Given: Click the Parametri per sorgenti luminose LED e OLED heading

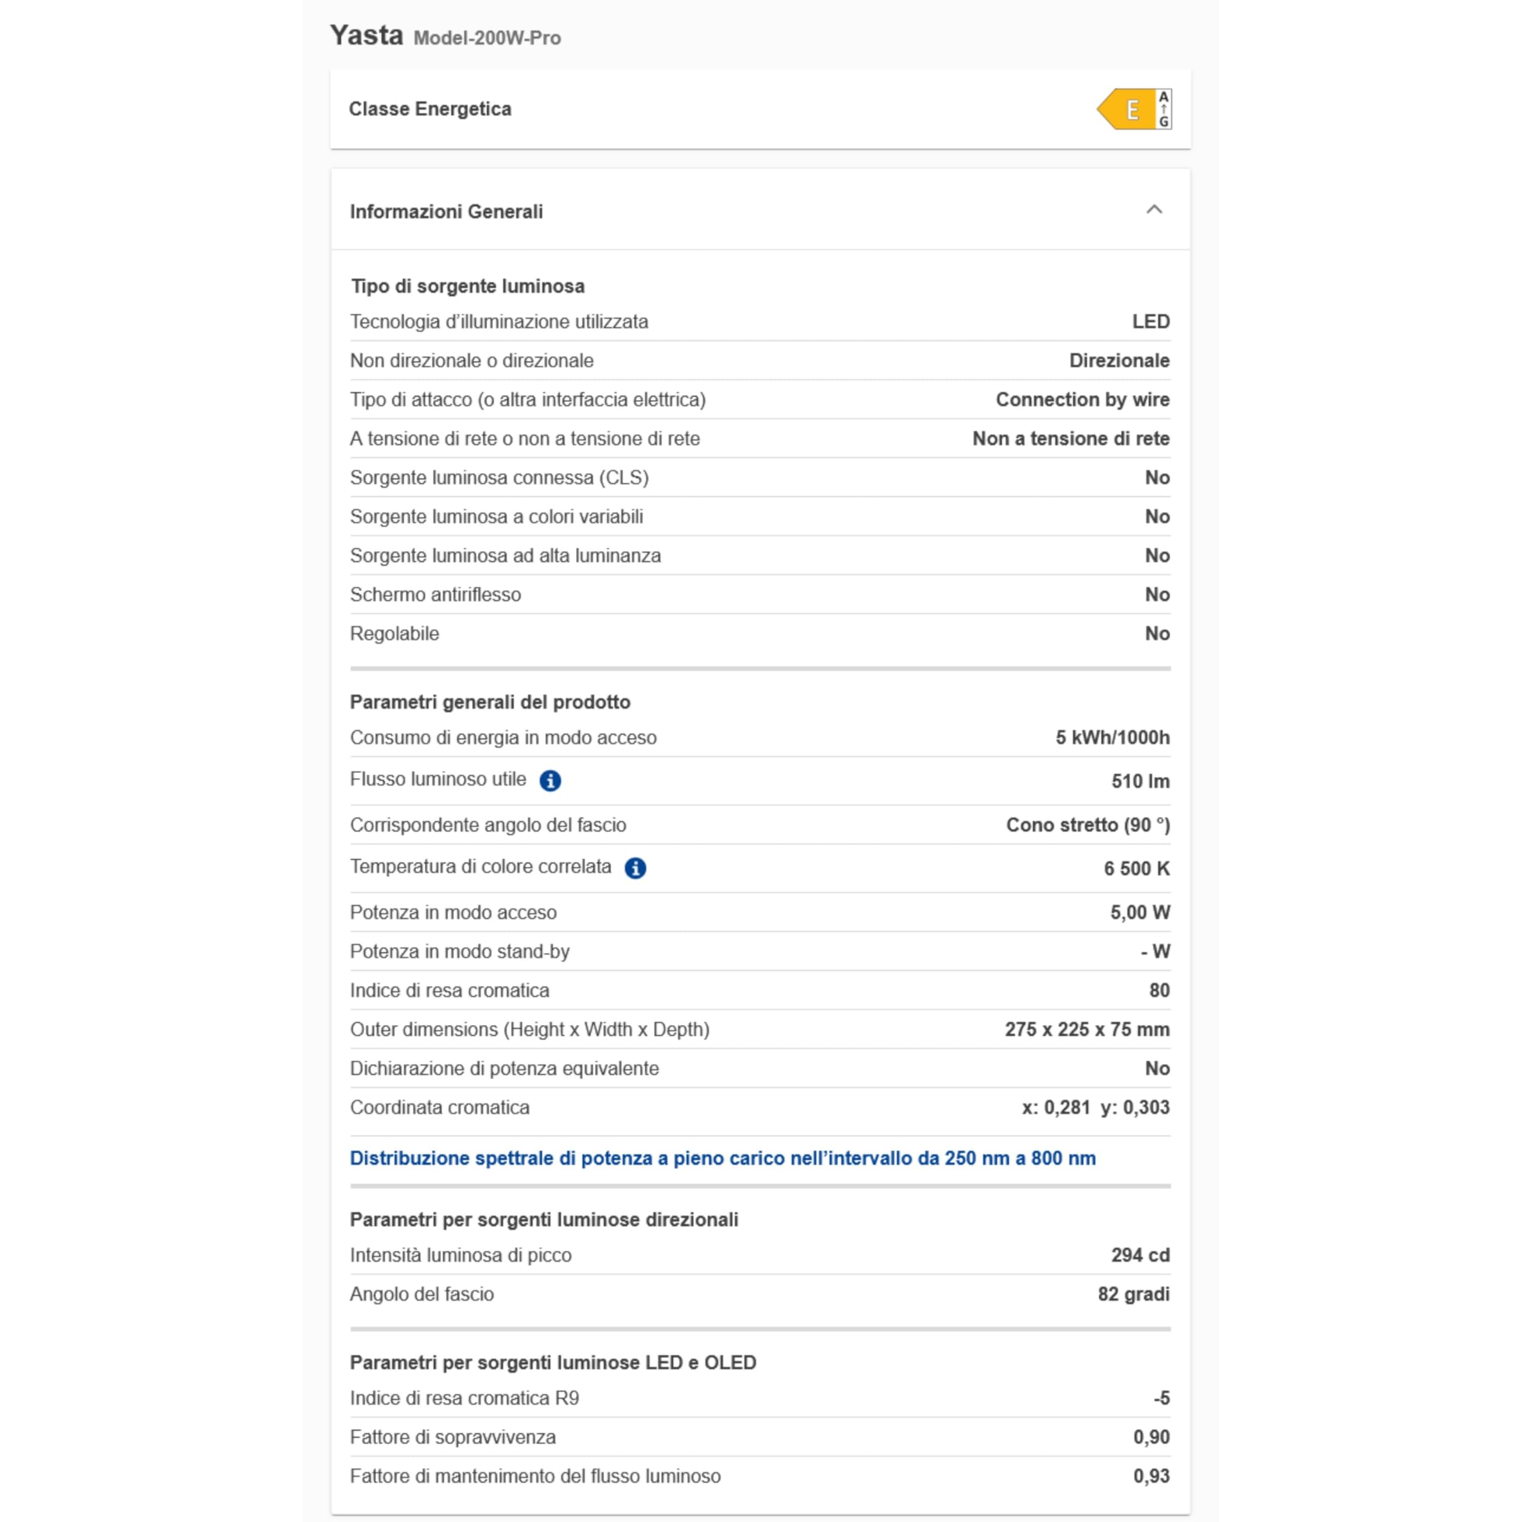Looking at the screenshot, I should pos(553,1362).
